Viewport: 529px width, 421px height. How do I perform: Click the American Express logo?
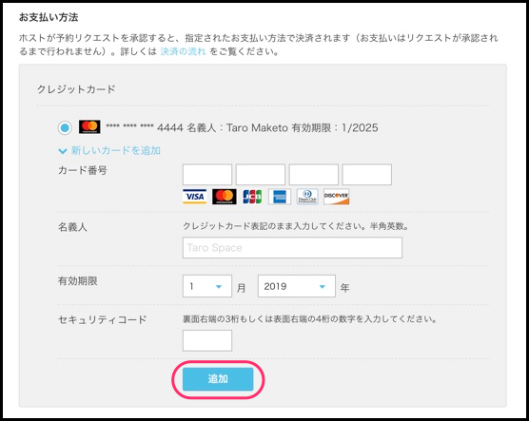click(x=280, y=197)
